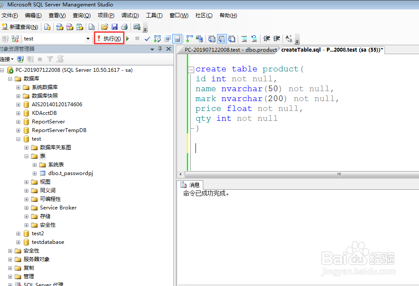Open the 帮助(H) menu

click(x=228, y=15)
